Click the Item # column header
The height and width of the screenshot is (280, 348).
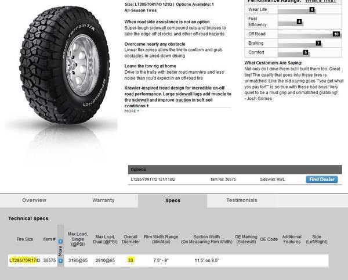tap(49, 239)
